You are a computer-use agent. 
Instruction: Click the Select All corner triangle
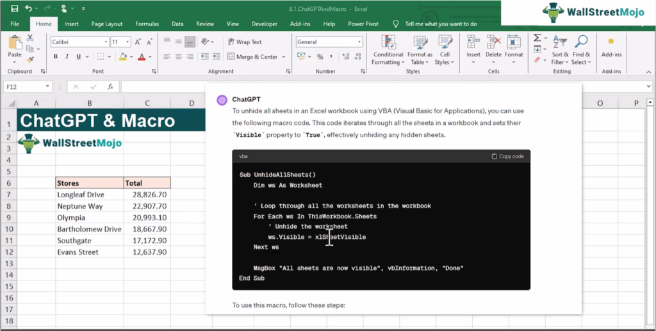pyautogui.click(x=12, y=103)
